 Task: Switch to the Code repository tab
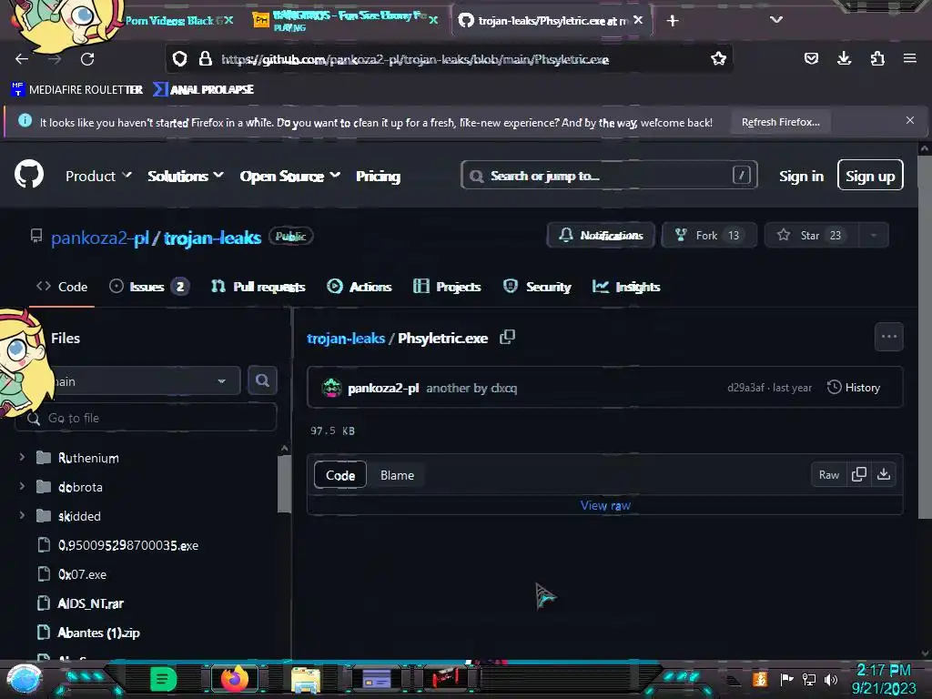(x=62, y=287)
